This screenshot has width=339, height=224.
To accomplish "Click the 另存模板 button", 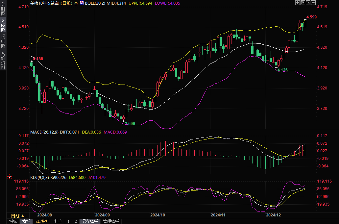I will click(90, 221).
